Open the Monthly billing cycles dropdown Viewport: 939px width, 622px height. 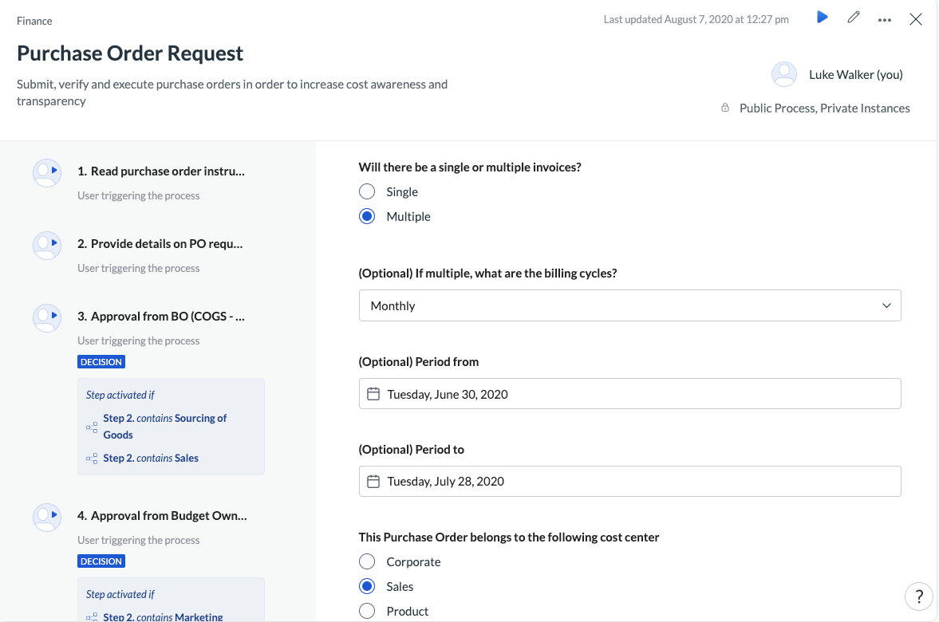630,305
